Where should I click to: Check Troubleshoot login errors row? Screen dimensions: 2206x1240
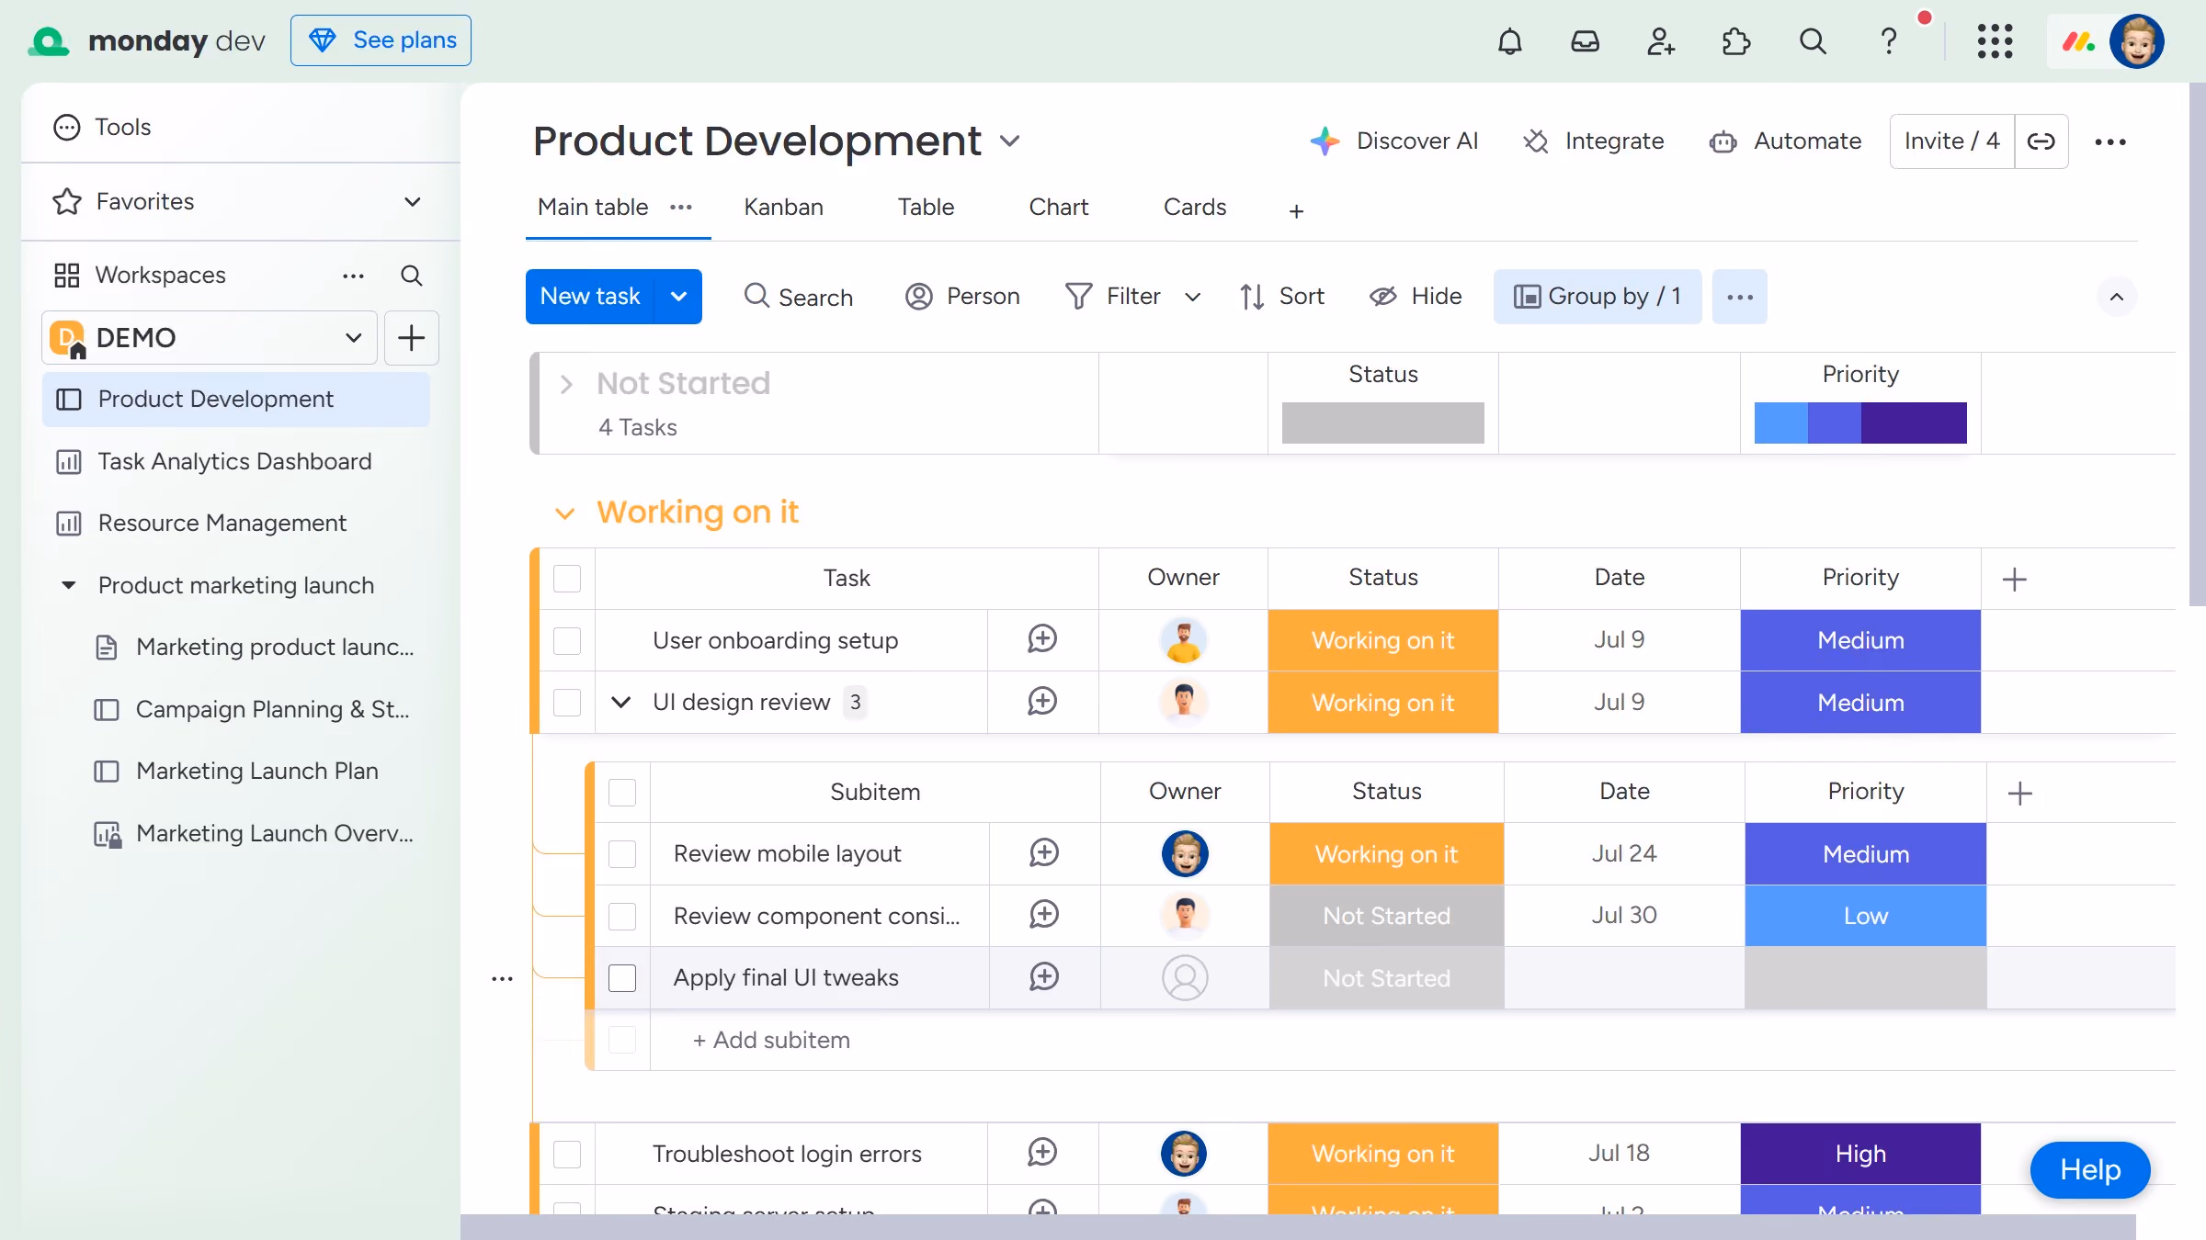tap(567, 1155)
